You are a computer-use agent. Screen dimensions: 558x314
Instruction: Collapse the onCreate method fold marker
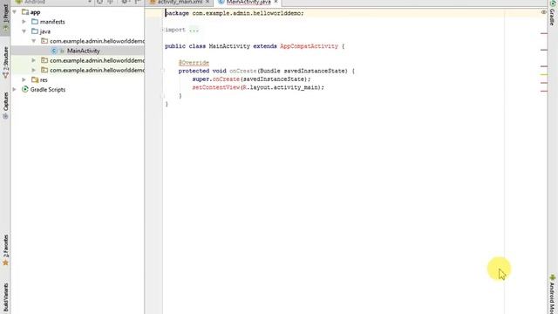click(163, 71)
